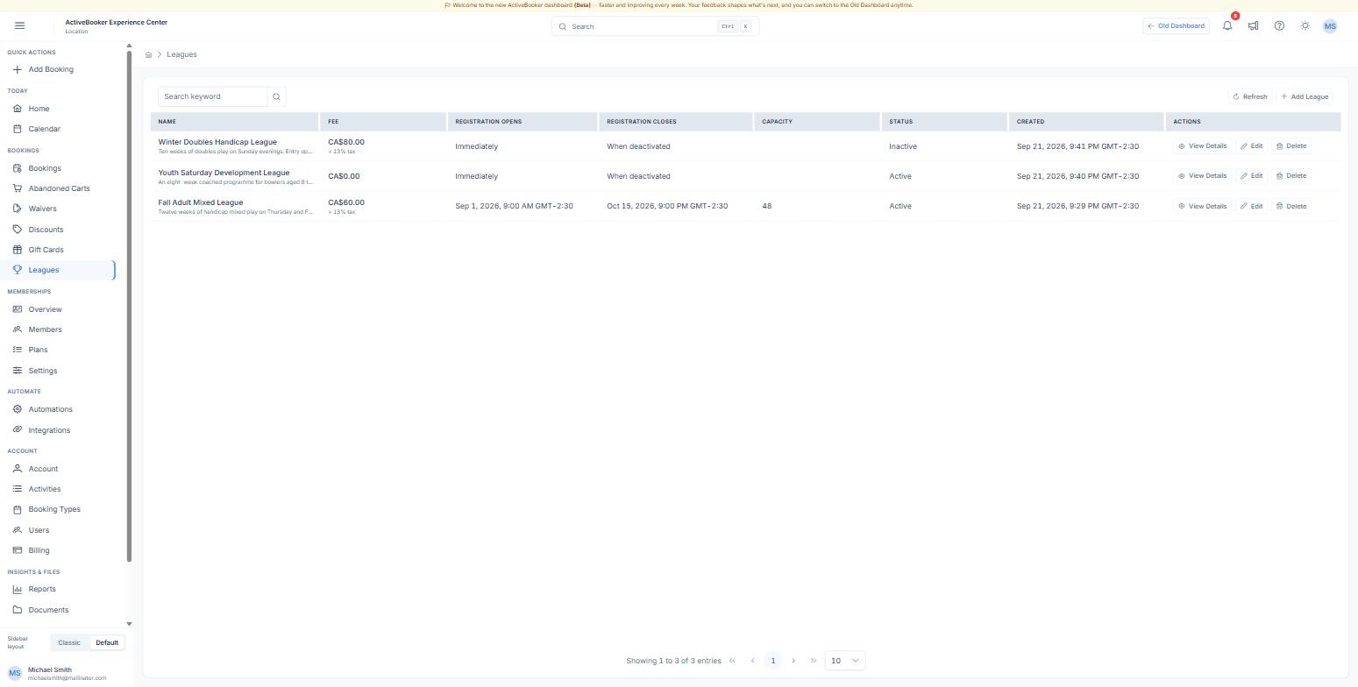Open the announcements megaphone icon
The image size is (1358, 687).
click(x=1254, y=25)
